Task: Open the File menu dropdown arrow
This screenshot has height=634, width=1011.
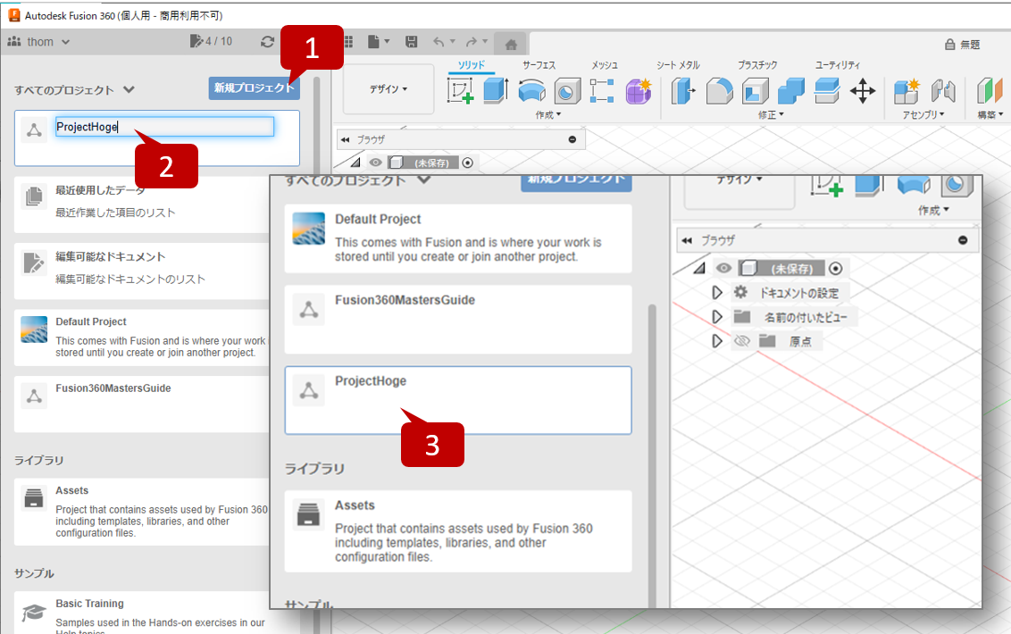Action: pyautogui.click(x=387, y=42)
